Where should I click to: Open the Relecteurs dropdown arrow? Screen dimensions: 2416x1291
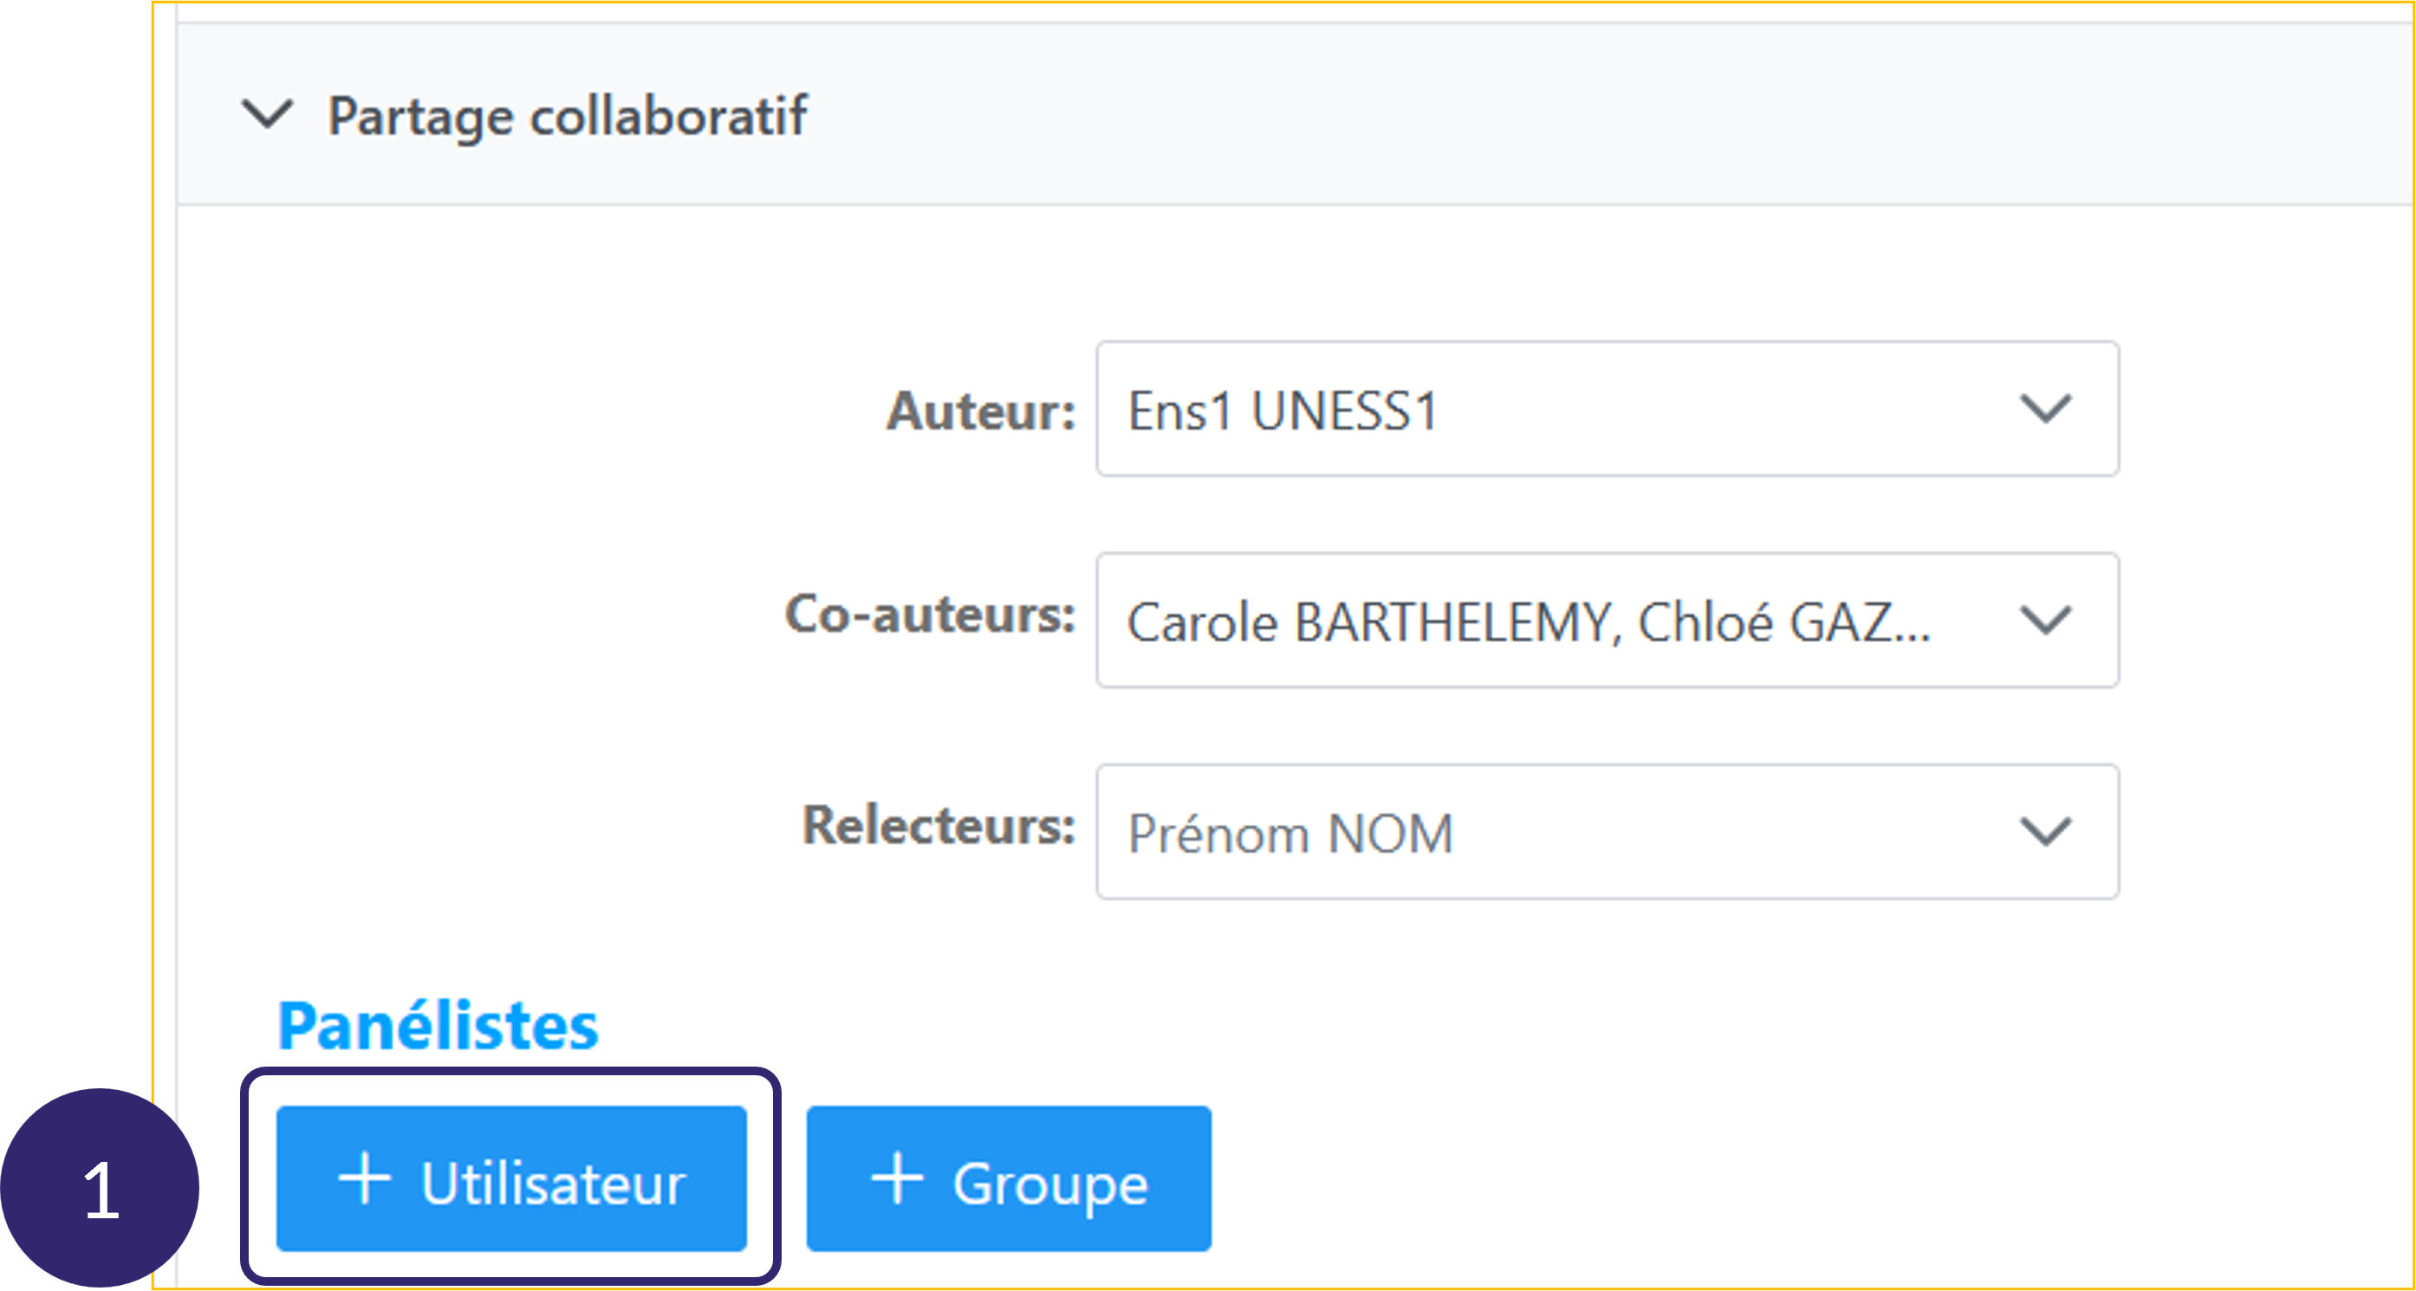pos(2044,832)
